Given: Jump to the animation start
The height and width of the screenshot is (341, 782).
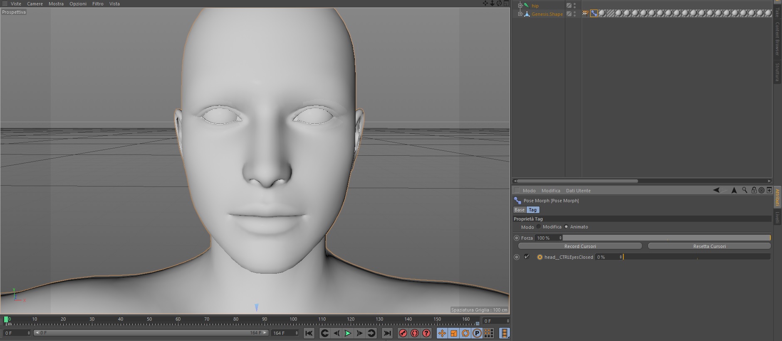Looking at the screenshot, I should tap(309, 333).
